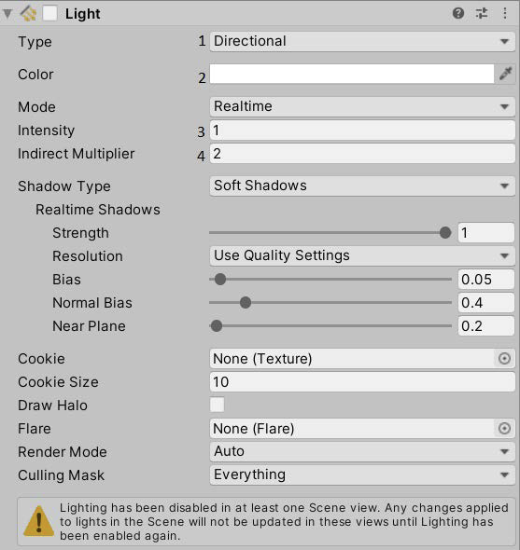Click the white Color swatch field
Image resolution: width=520 pixels, height=550 pixels.
pos(352,74)
